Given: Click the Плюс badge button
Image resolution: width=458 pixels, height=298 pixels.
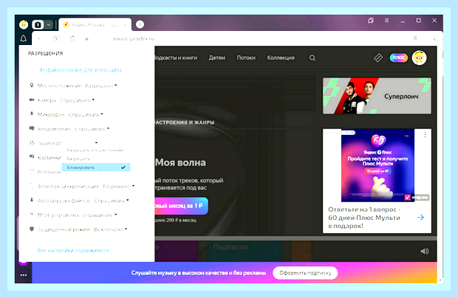Looking at the screenshot, I should pos(399,58).
